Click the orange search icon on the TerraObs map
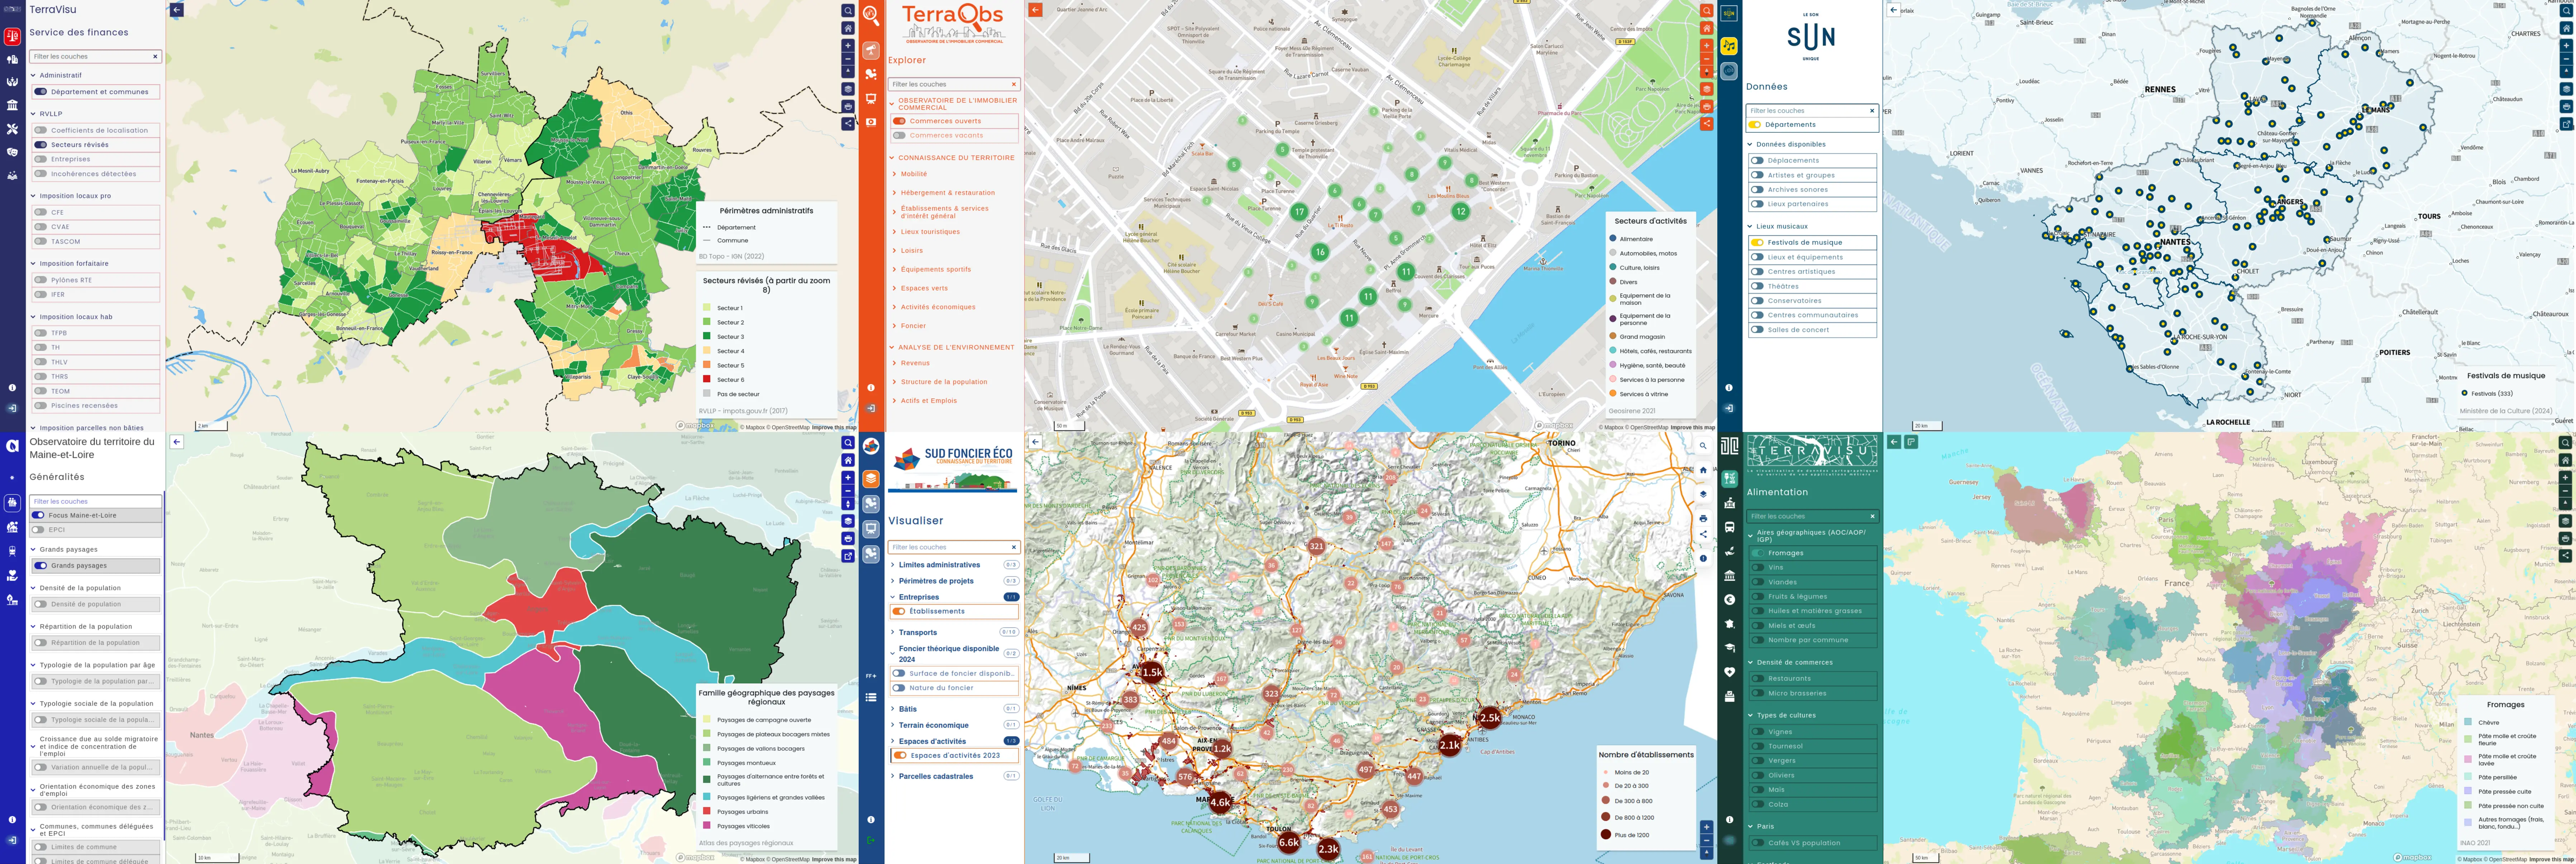The height and width of the screenshot is (864, 2576). [x=1707, y=11]
